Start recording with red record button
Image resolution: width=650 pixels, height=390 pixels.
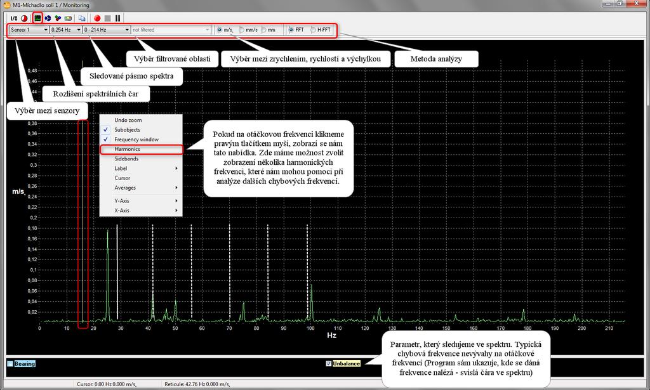coord(97,18)
